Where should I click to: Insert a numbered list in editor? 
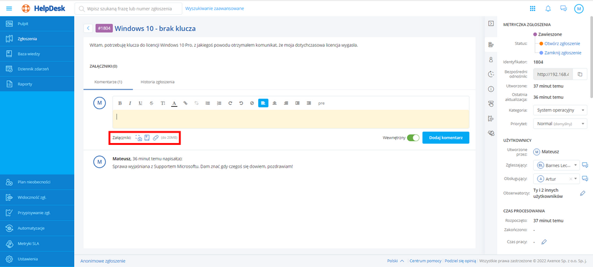point(219,103)
